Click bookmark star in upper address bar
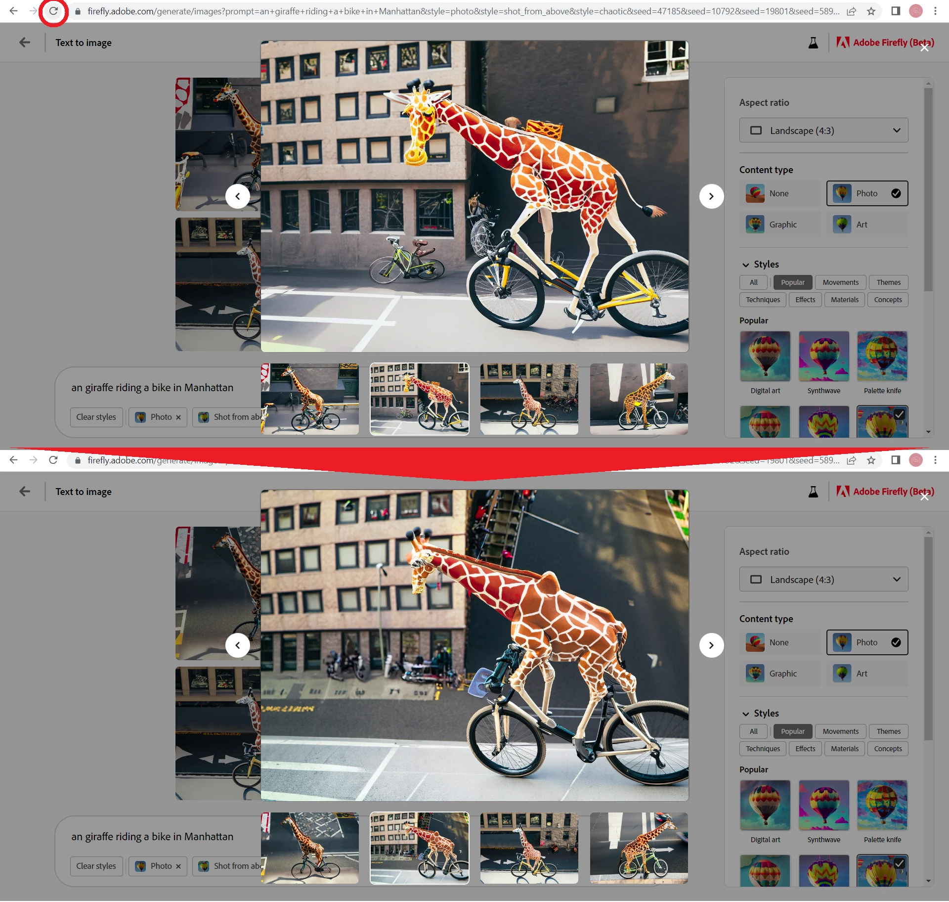The image size is (949, 902). (x=871, y=11)
